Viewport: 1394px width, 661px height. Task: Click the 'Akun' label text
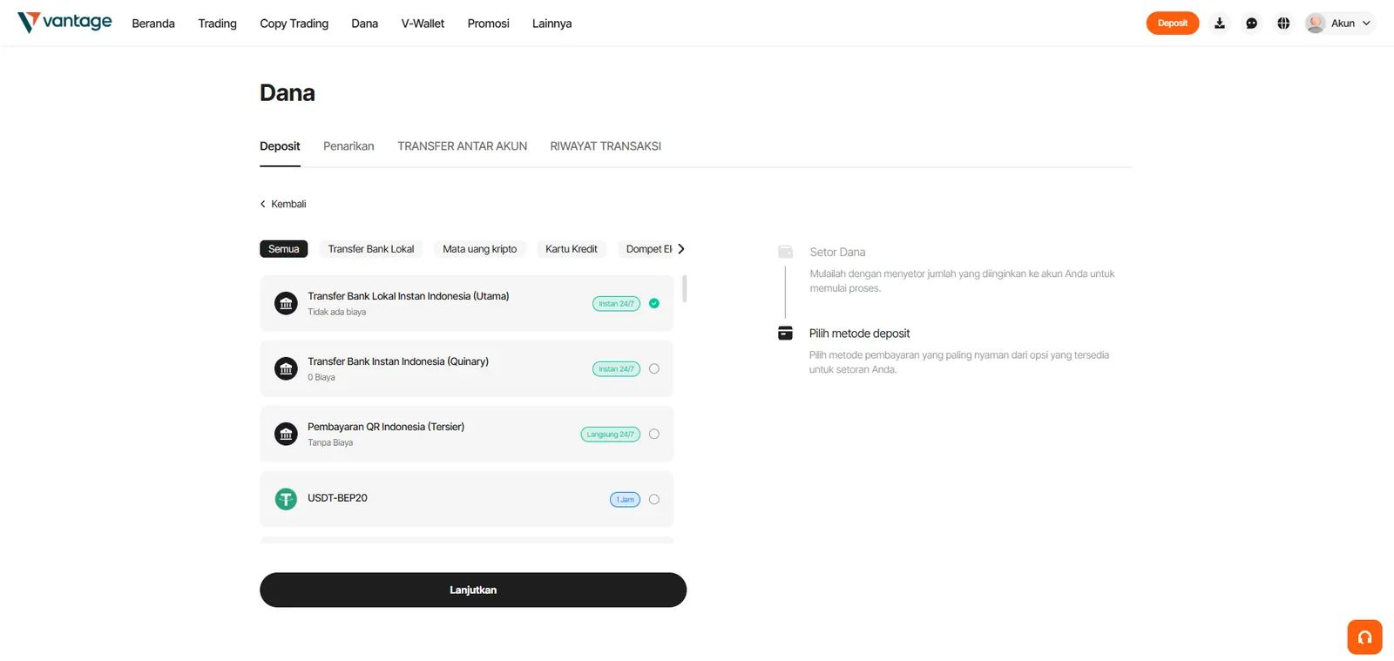point(1343,24)
